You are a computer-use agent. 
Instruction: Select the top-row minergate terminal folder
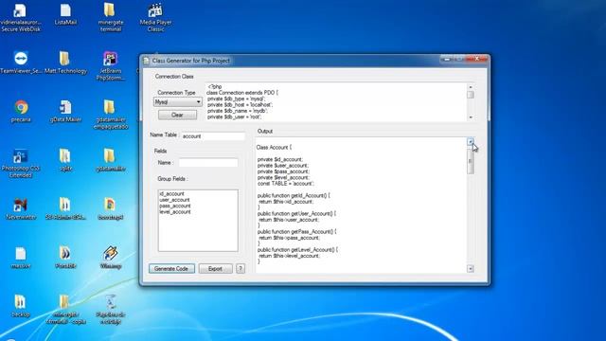(111, 17)
